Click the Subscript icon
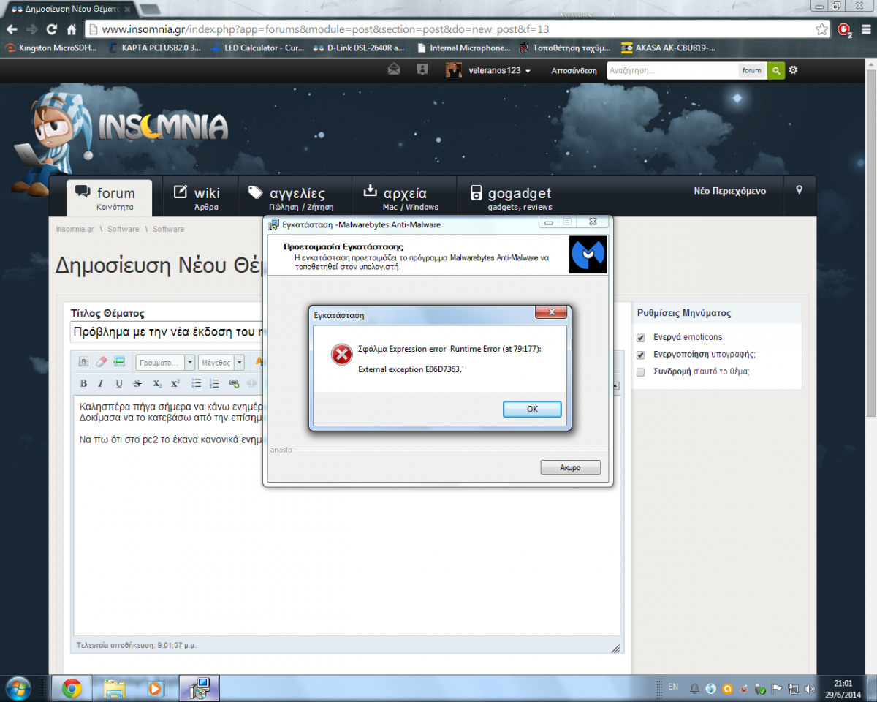 tap(157, 383)
